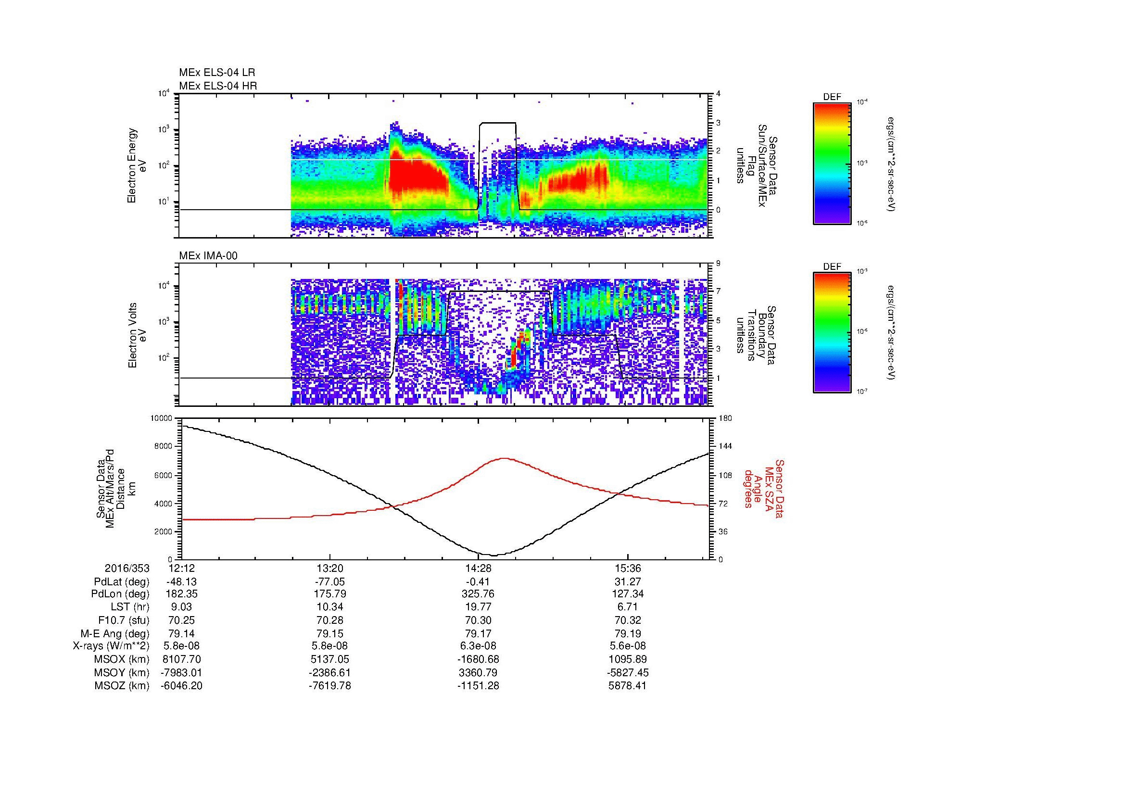This screenshot has width=1125, height=795.
Task: Click the 'PdLon (deg)' row label
Action: 121,594
